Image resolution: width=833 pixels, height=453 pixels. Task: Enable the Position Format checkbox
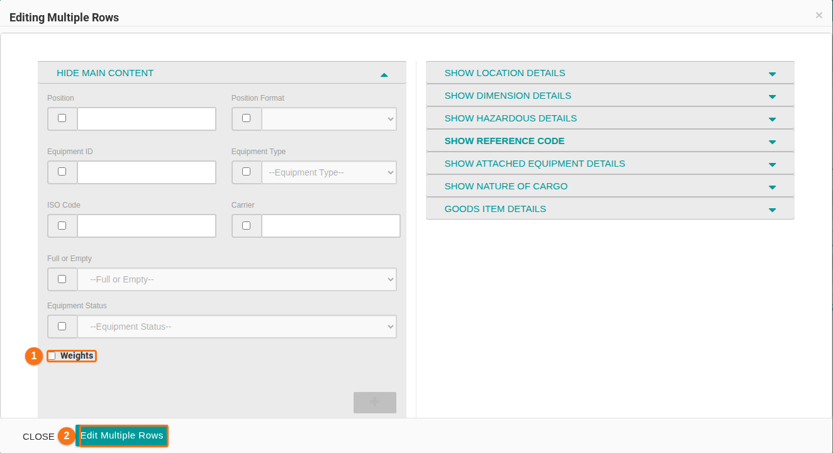coord(246,118)
